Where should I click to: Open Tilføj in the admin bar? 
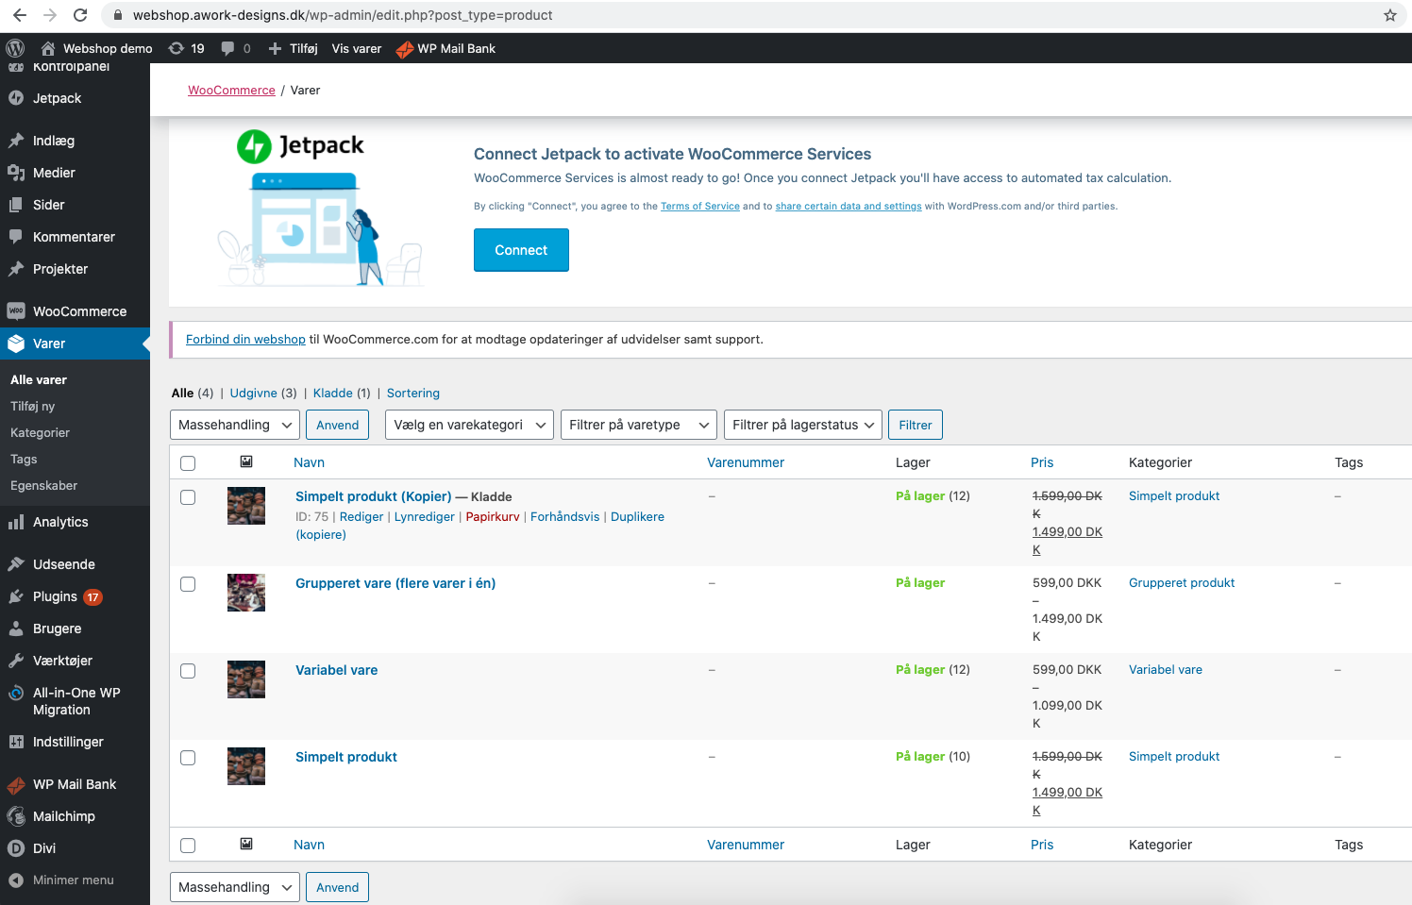click(294, 48)
